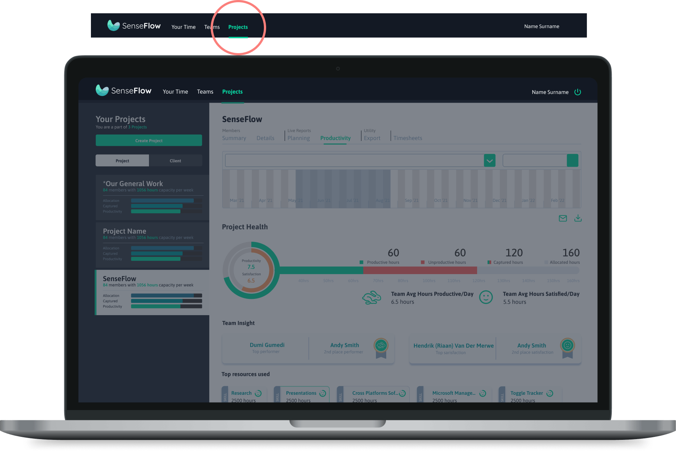The height and width of the screenshot is (452, 676).
Task: Select the Summary tab
Action: coord(234,138)
